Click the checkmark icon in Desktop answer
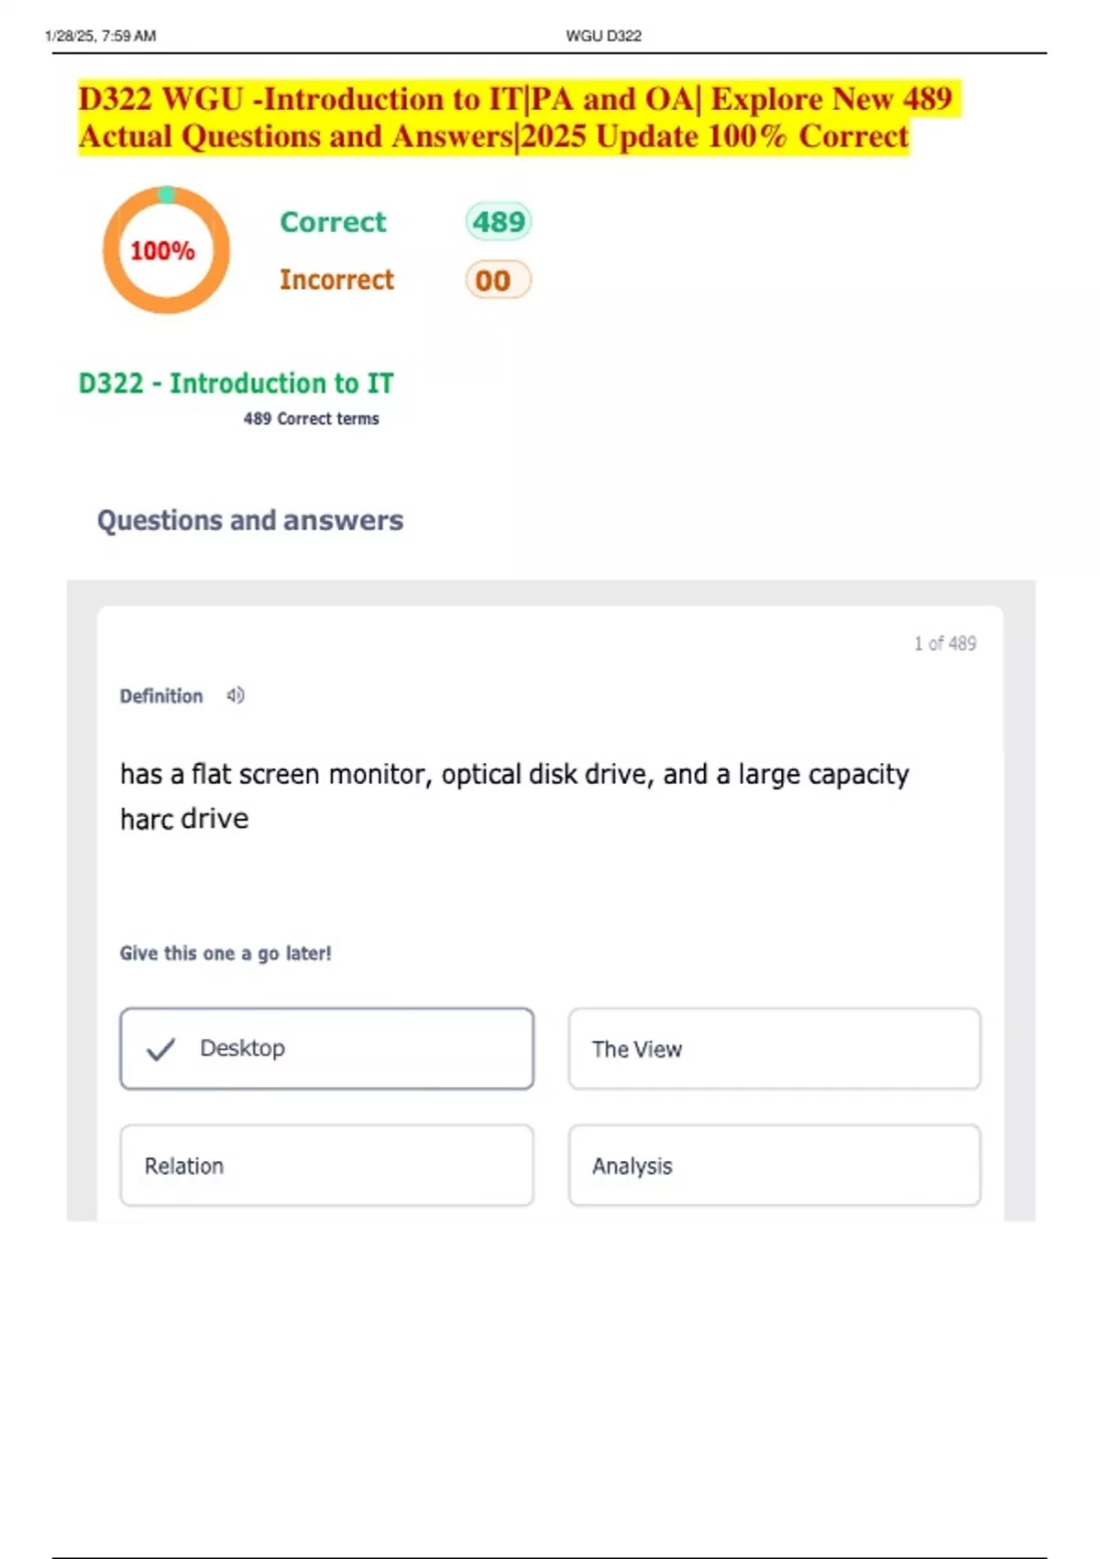1100x1559 pixels. tap(160, 1049)
